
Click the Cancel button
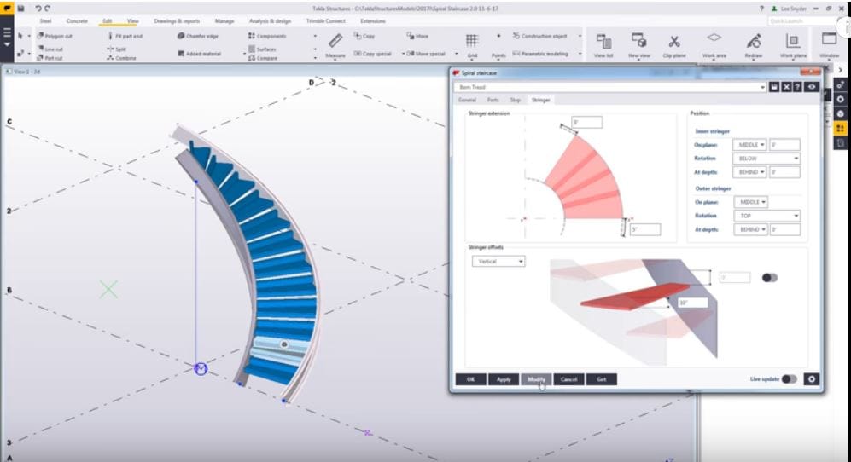568,379
